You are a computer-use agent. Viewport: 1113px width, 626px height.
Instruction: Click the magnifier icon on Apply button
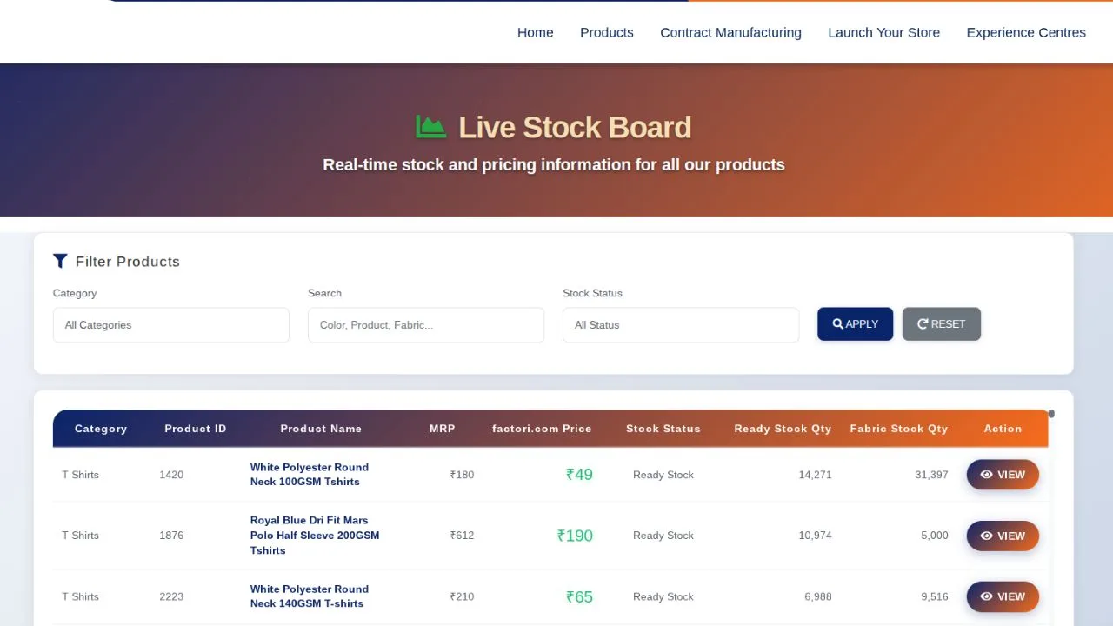838,324
